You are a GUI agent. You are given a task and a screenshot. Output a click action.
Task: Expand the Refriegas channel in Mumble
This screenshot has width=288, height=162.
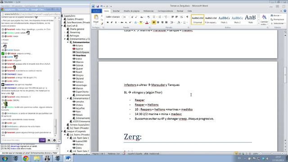(65, 36)
